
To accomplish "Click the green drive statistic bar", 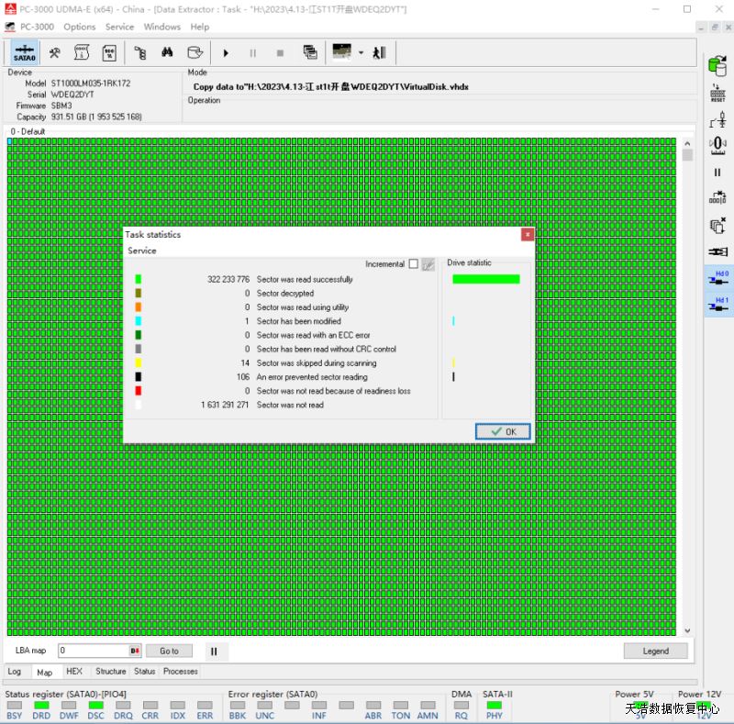I will click(485, 279).
